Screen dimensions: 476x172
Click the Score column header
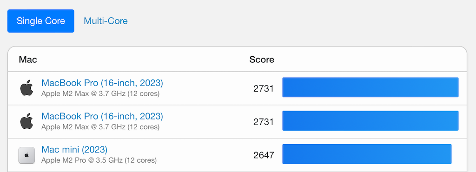point(262,60)
